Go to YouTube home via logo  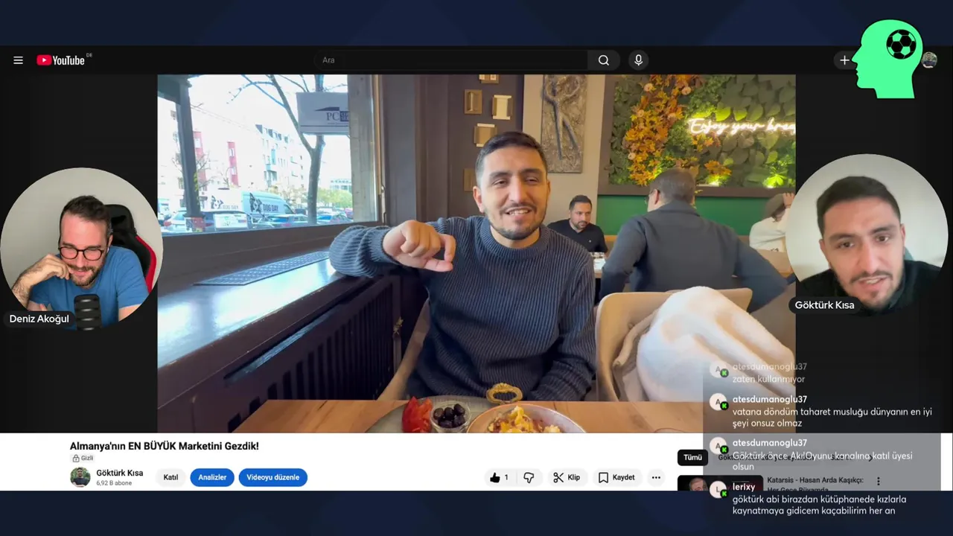click(61, 60)
